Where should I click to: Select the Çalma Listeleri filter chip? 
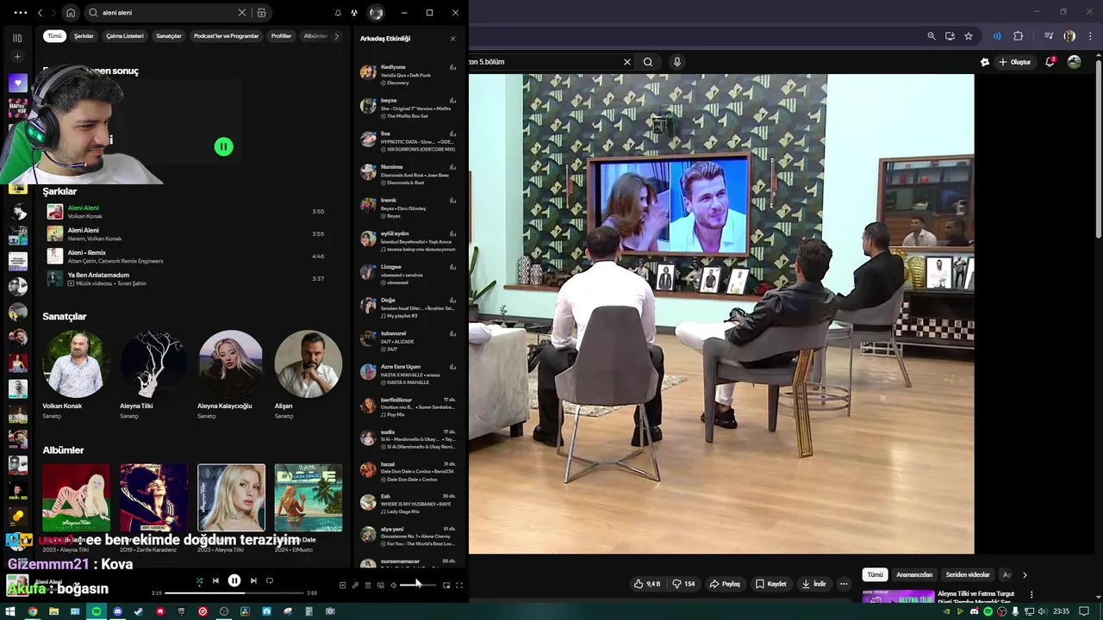(125, 36)
